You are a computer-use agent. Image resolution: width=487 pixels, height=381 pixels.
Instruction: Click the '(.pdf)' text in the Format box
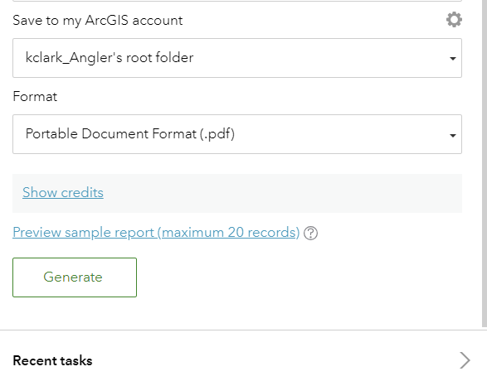tap(217, 134)
